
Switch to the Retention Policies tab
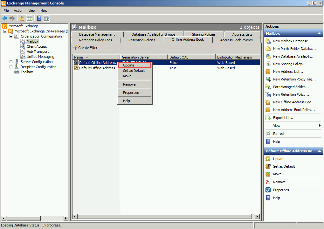coord(142,40)
